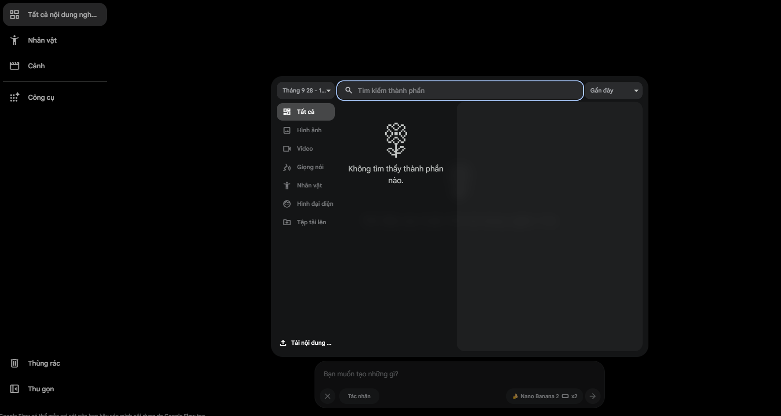Submit the prompt with the arrow button
This screenshot has height=416, width=781.
[592, 396]
